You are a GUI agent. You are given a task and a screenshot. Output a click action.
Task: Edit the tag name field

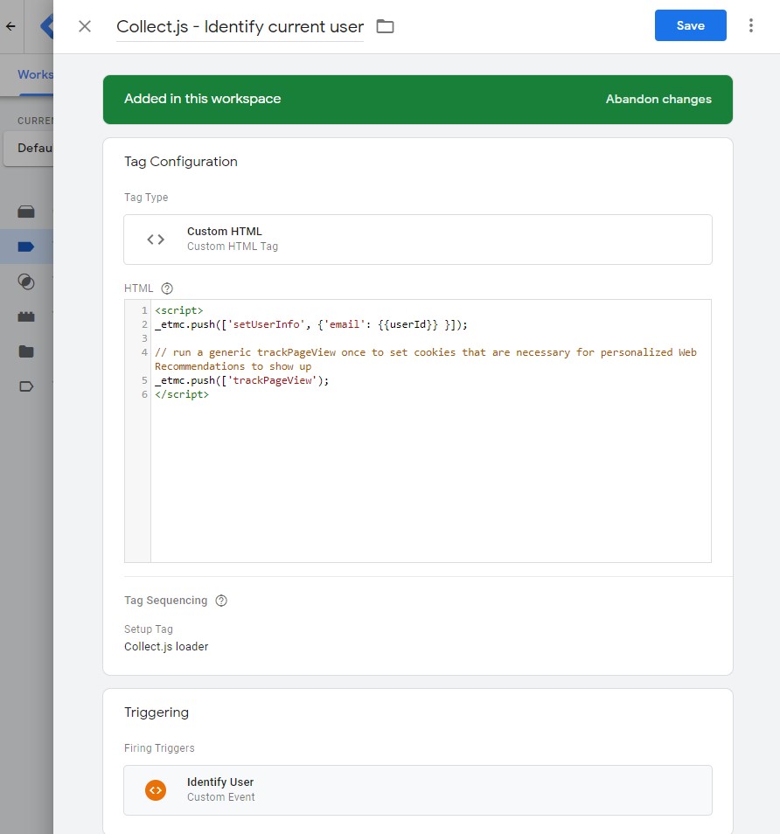[240, 26]
